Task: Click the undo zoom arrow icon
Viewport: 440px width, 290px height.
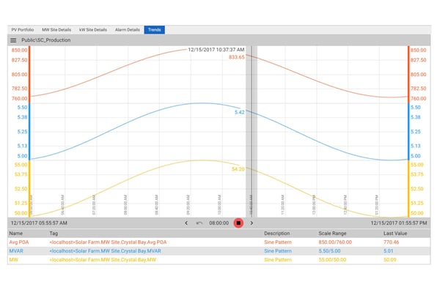Action: click(199, 223)
